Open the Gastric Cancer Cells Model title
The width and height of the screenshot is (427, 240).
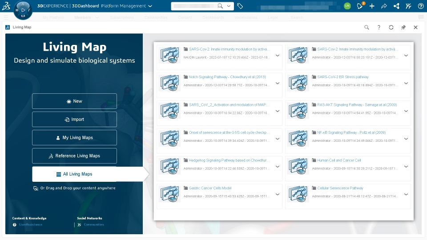click(210, 188)
